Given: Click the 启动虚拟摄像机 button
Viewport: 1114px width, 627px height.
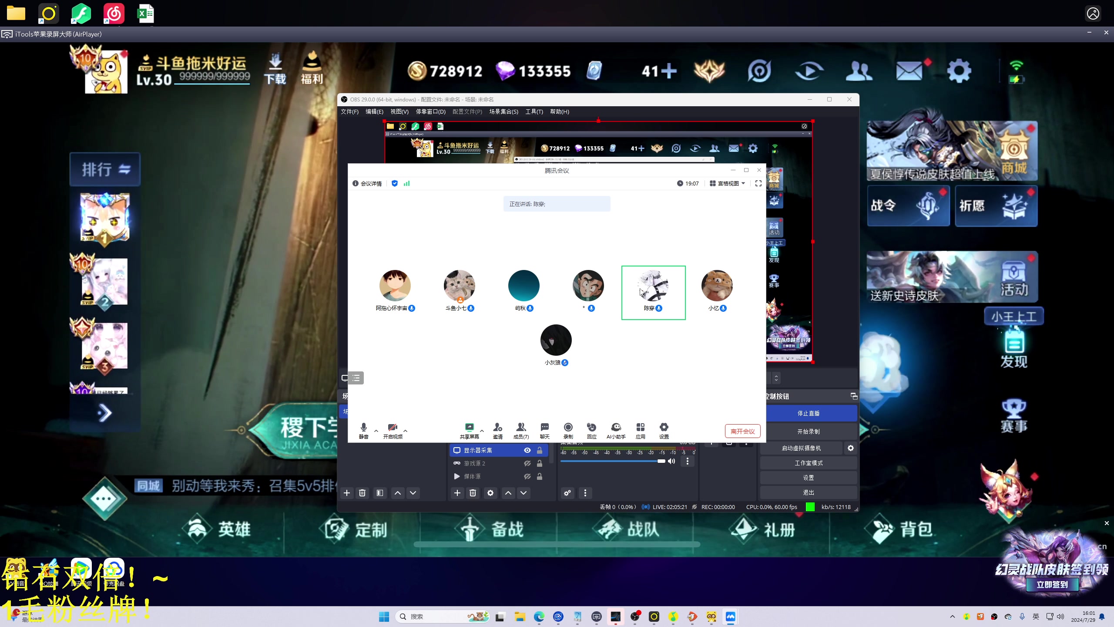Looking at the screenshot, I should click(801, 448).
